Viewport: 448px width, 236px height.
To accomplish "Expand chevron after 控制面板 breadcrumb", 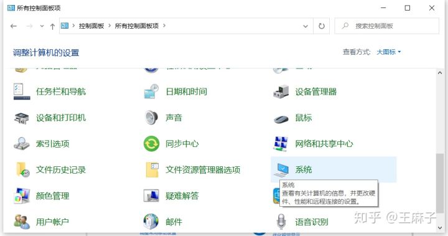I will 110,26.
